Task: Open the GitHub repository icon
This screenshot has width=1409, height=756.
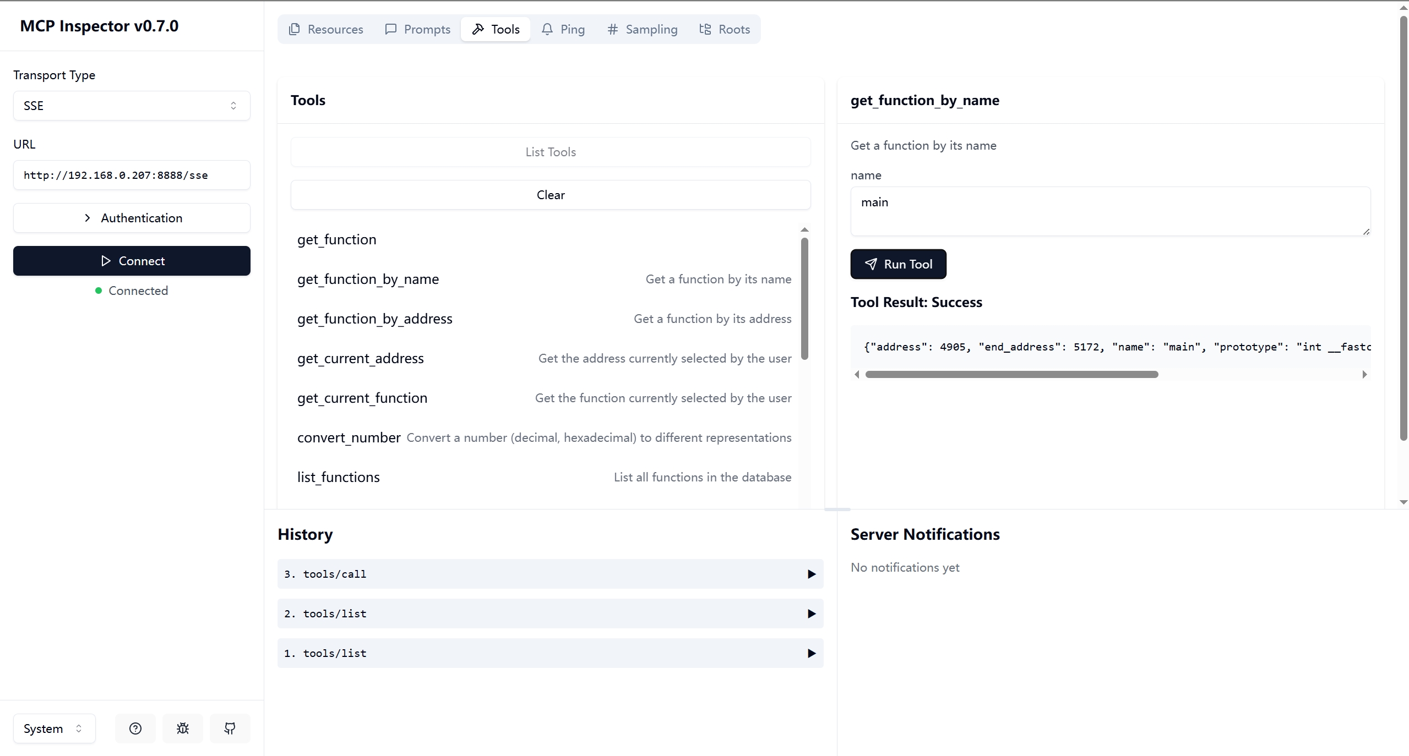Action: [x=230, y=728]
